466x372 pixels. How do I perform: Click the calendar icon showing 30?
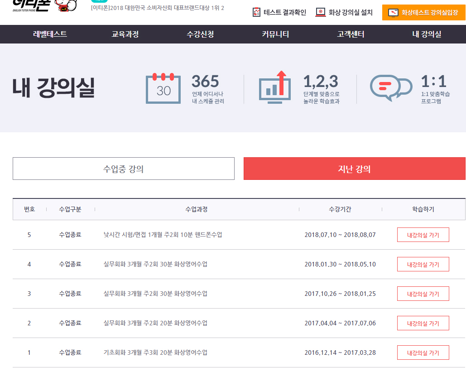[x=163, y=88]
